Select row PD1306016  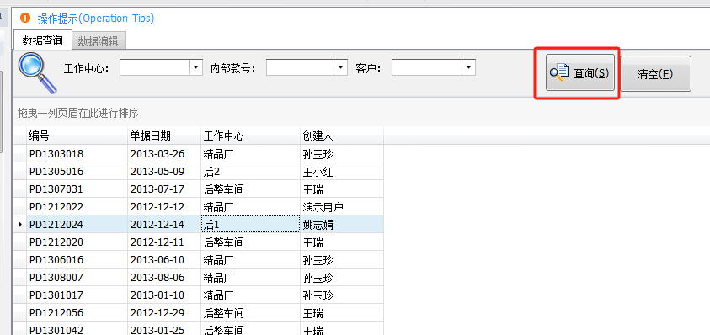[198, 260]
